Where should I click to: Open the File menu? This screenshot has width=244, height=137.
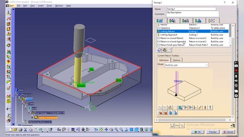(19, 6)
